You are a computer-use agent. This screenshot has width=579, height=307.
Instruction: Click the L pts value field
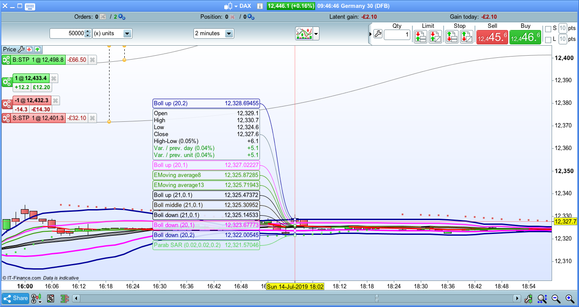(x=562, y=39)
